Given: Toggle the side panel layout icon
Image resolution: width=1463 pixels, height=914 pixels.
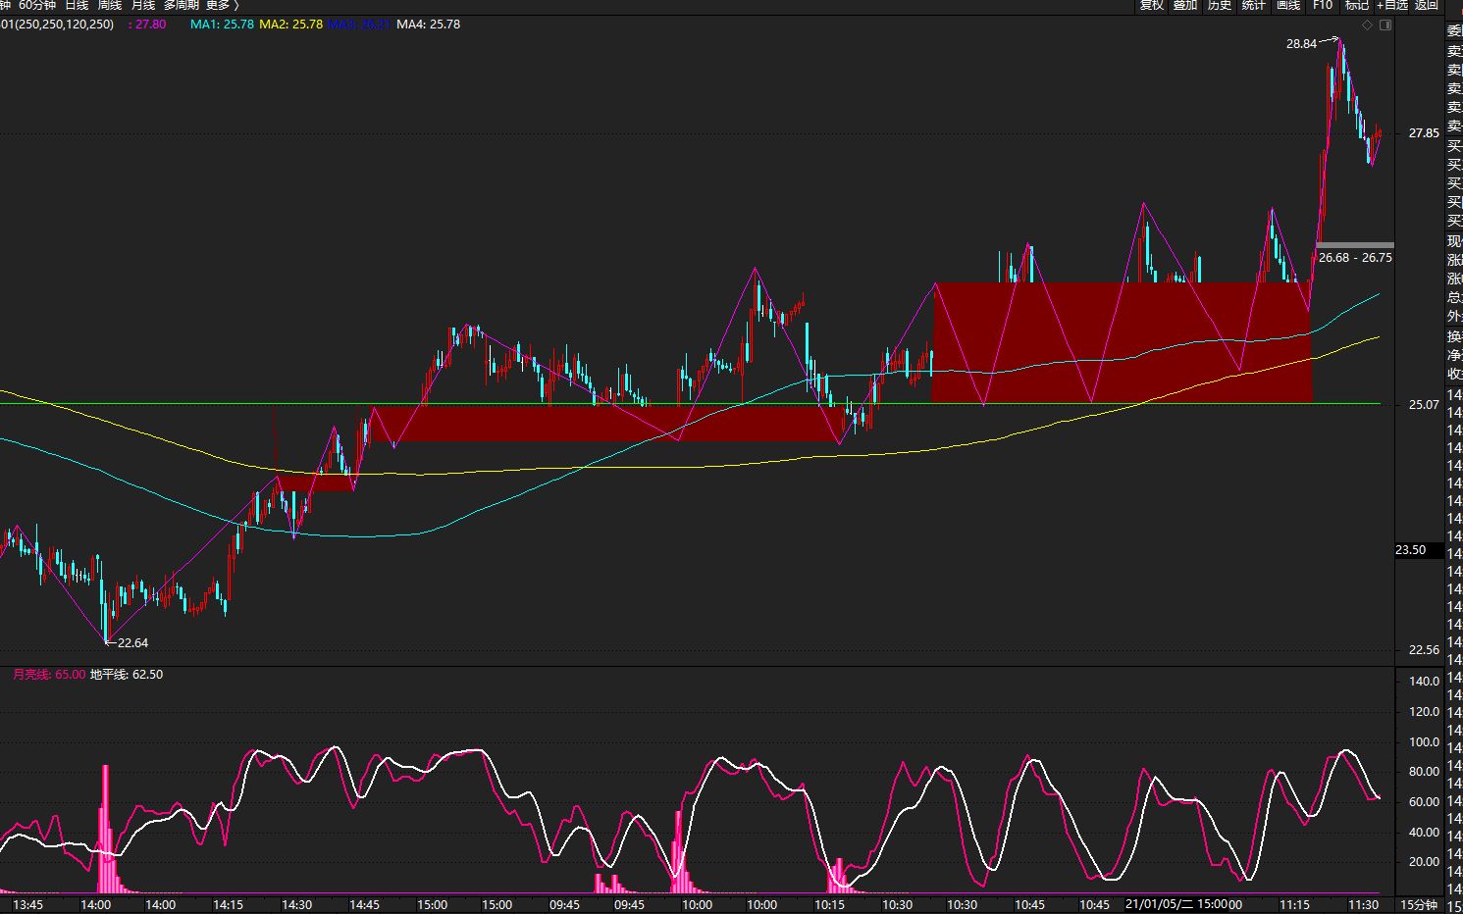Looking at the screenshot, I should pyautogui.click(x=1385, y=25).
